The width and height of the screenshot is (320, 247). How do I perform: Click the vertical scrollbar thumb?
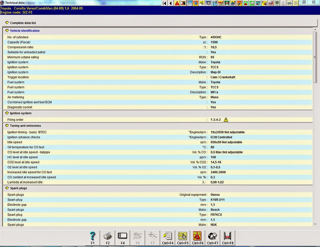tap(315, 57)
